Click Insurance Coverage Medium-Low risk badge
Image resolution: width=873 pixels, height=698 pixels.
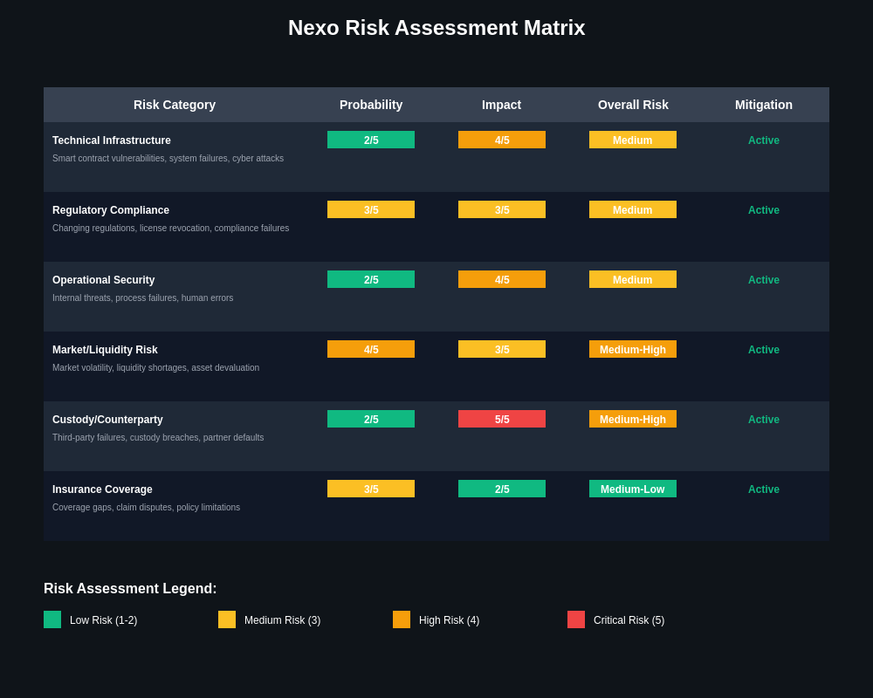(x=633, y=489)
